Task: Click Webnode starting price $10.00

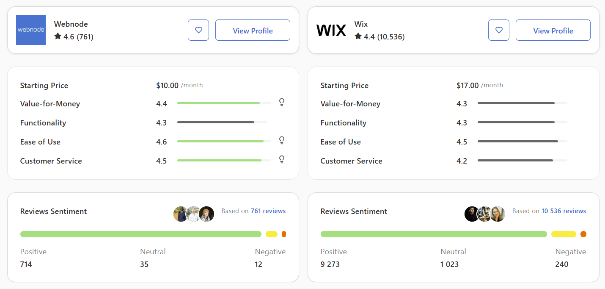Action: (168, 85)
